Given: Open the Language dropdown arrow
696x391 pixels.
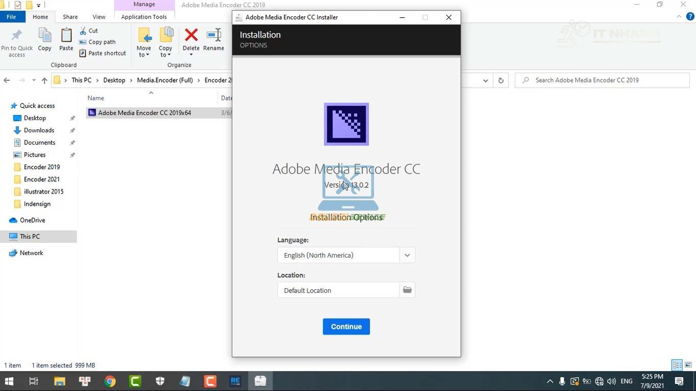Looking at the screenshot, I should tap(407, 255).
